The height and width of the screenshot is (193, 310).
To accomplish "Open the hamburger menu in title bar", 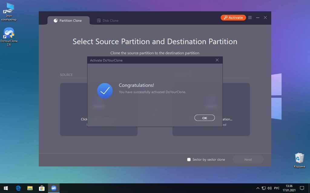I will (x=250, y=17).
